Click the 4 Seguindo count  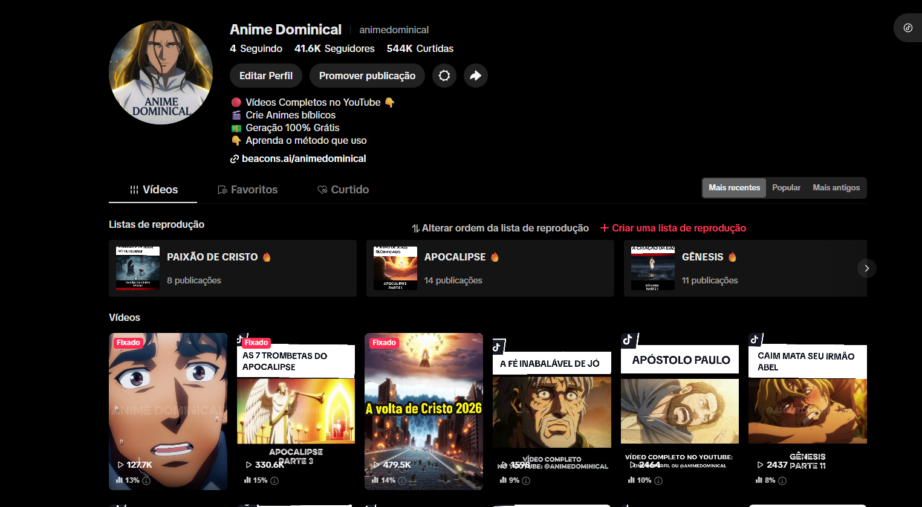pyautogui.click(x=256, y=48)
